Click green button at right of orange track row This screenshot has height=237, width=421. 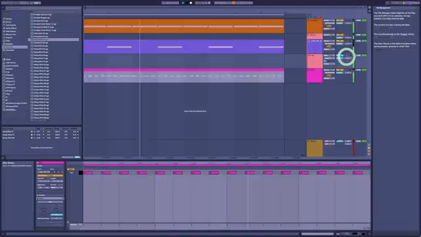[364, 20]
